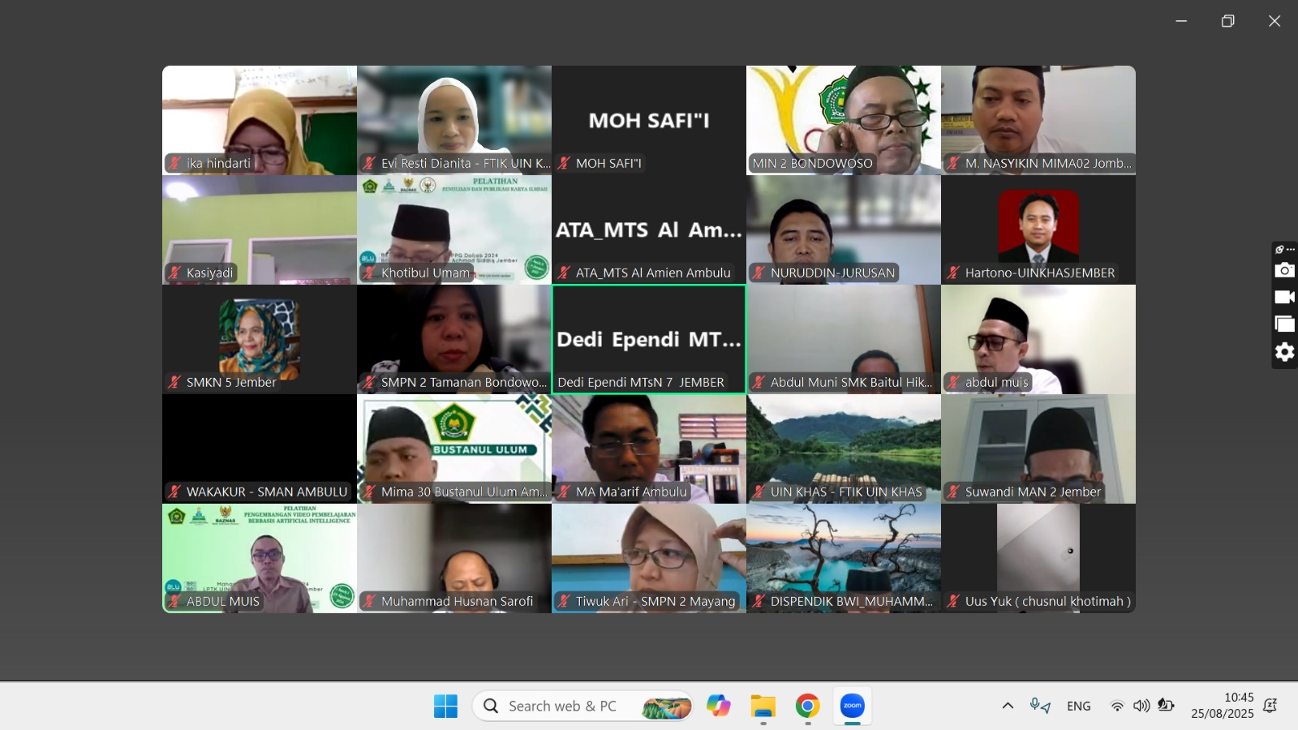The image size is (1298, 730).
Task: Open File Explorer from the taskbar
Action: point(763,706)
